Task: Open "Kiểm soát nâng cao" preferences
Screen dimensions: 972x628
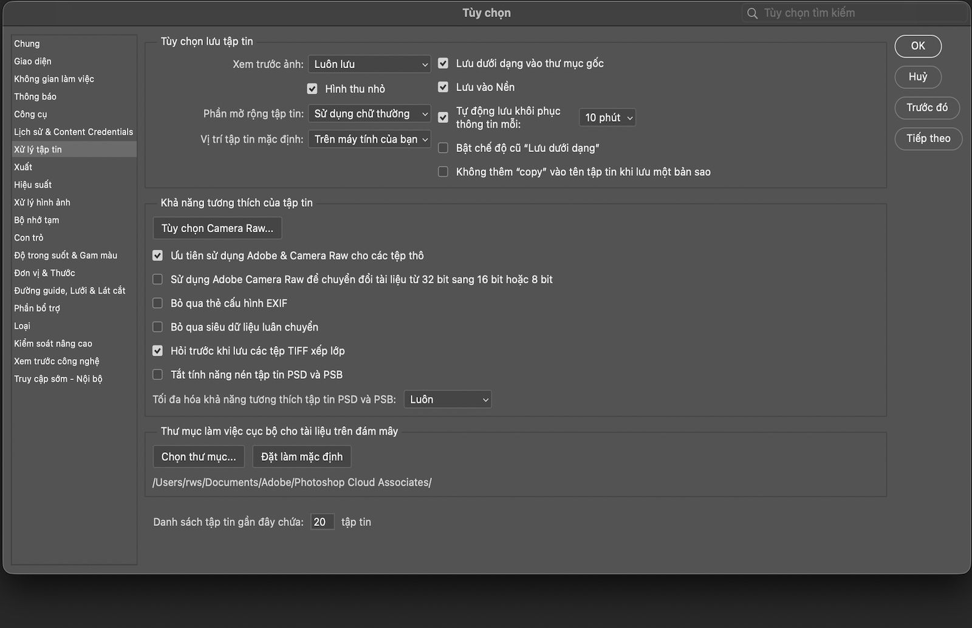Action: 74,343
